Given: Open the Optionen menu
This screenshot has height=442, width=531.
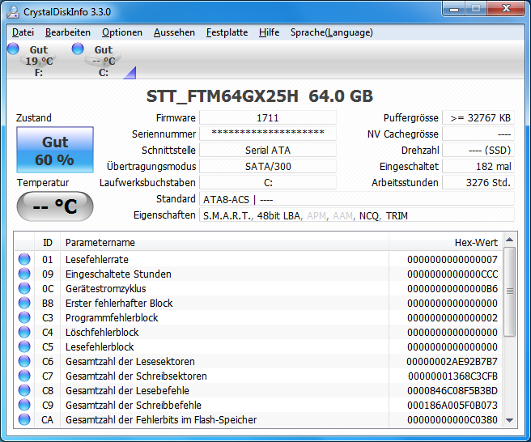Looking at the screenshot, I should [122, 32].
